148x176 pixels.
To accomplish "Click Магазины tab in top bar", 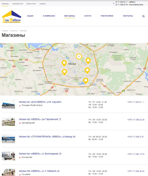I will click(5, 4).
